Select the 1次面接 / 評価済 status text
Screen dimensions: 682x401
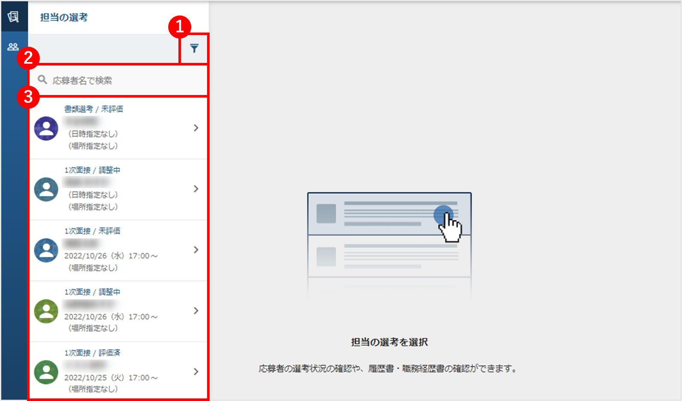pyautogui.click(x=92, y=353)
